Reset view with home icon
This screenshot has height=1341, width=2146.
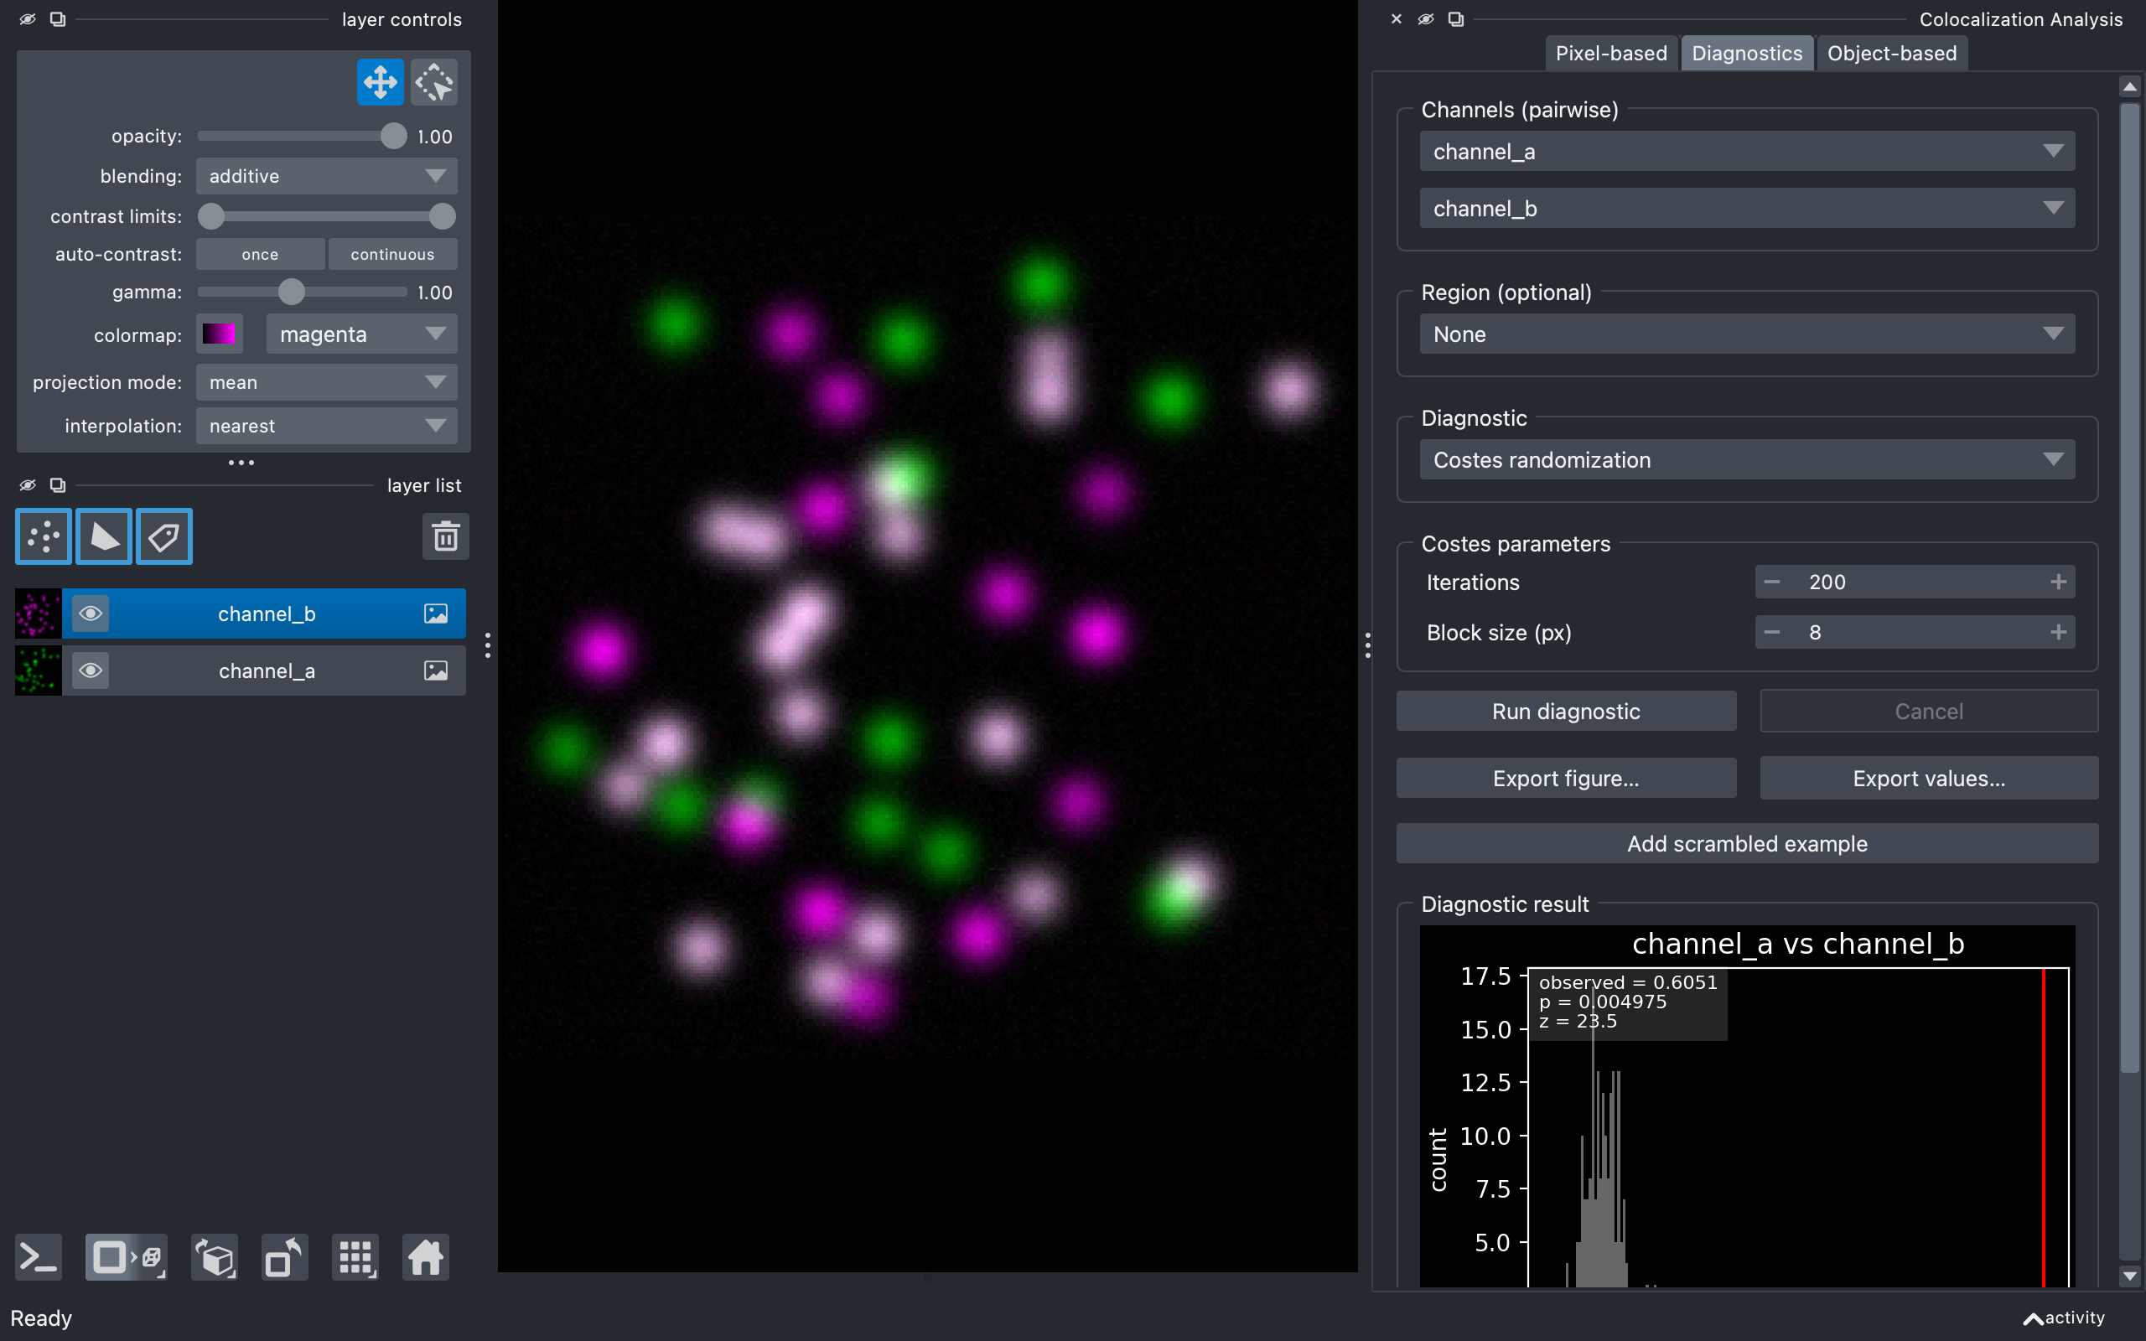point(425,1256)
